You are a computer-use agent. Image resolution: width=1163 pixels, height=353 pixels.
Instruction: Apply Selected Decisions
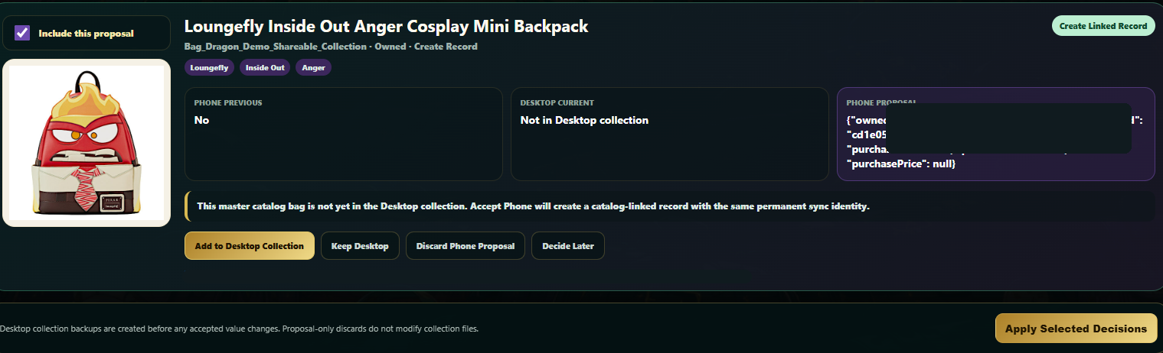[1076, 329]
